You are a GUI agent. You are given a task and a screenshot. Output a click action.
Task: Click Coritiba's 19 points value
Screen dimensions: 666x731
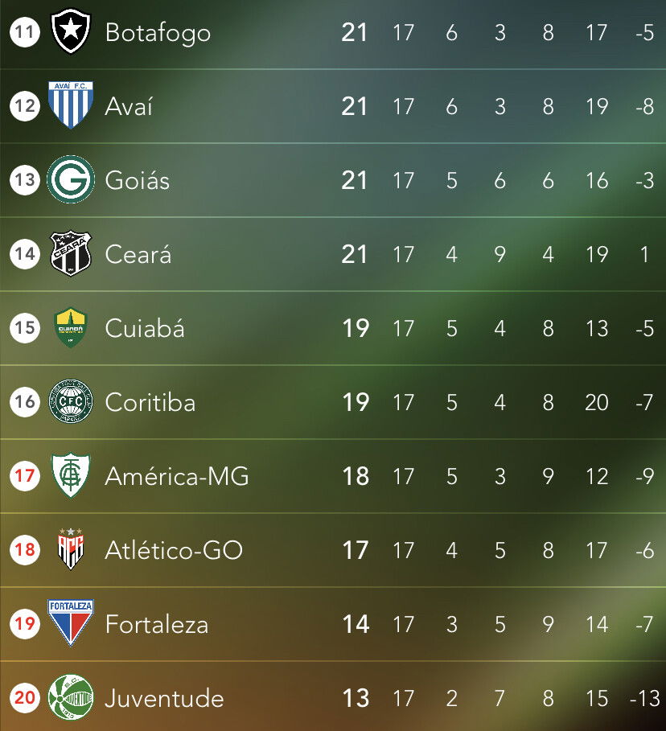point(356,402)
